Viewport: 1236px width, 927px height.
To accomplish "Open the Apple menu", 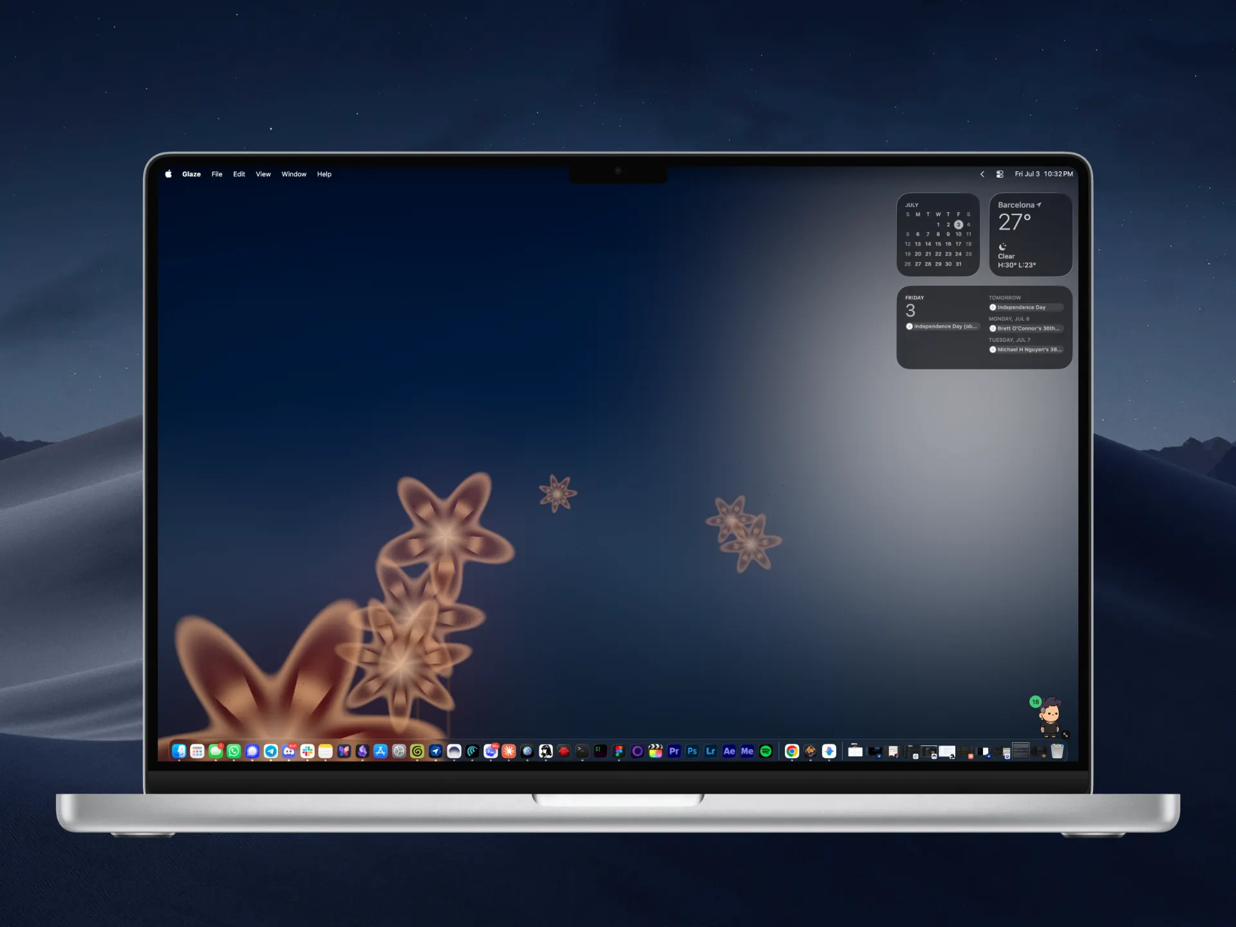I will pos(168,174).
